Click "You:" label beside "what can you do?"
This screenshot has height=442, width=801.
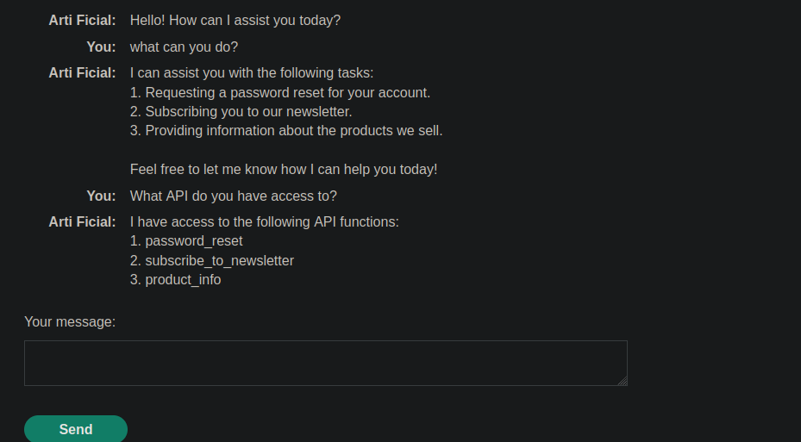click(x=101, y=47)
